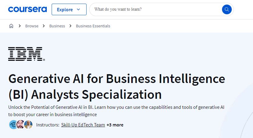Open the Skill-Up EdTech Team instructor link

(x=83, y=125)
